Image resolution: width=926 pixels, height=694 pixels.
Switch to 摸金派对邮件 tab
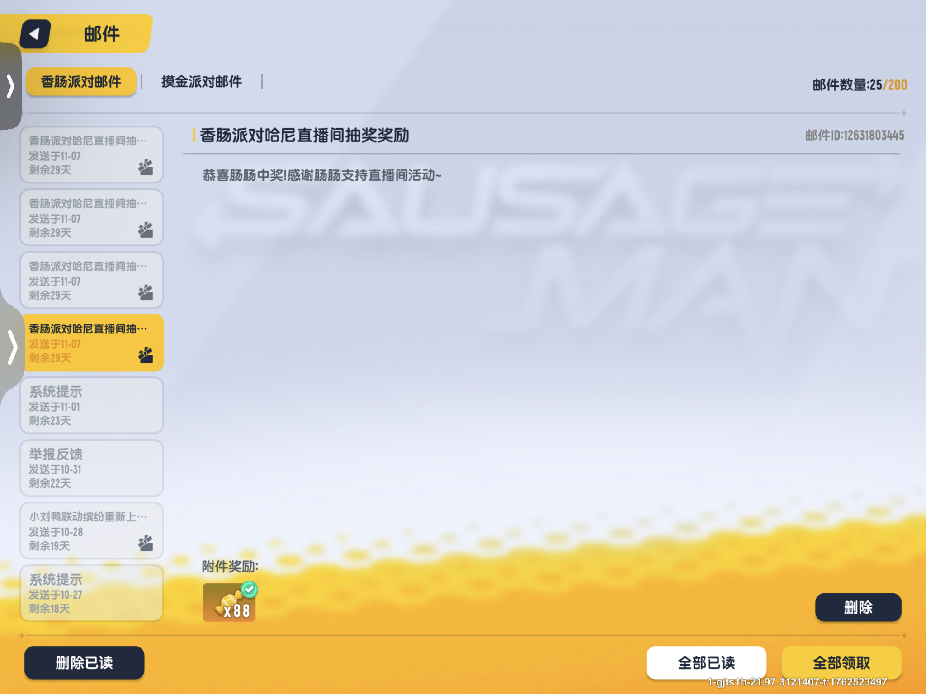tap(202, 82)
